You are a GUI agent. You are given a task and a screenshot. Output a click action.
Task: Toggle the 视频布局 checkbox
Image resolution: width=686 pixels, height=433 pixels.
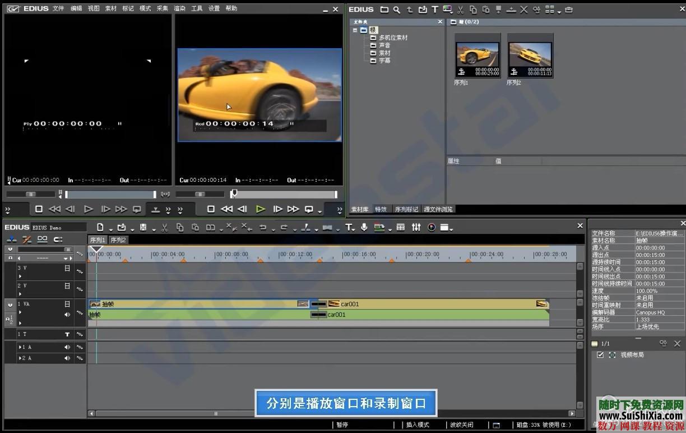point(600,355)
